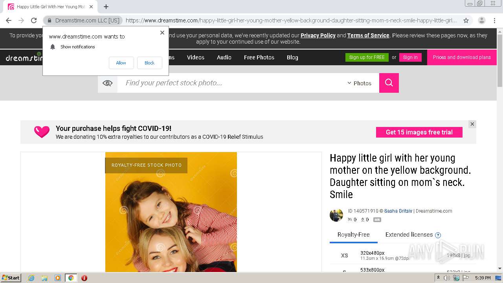Select the Royalty-Free tab
The image size is (503, 283).
[354, 235]
